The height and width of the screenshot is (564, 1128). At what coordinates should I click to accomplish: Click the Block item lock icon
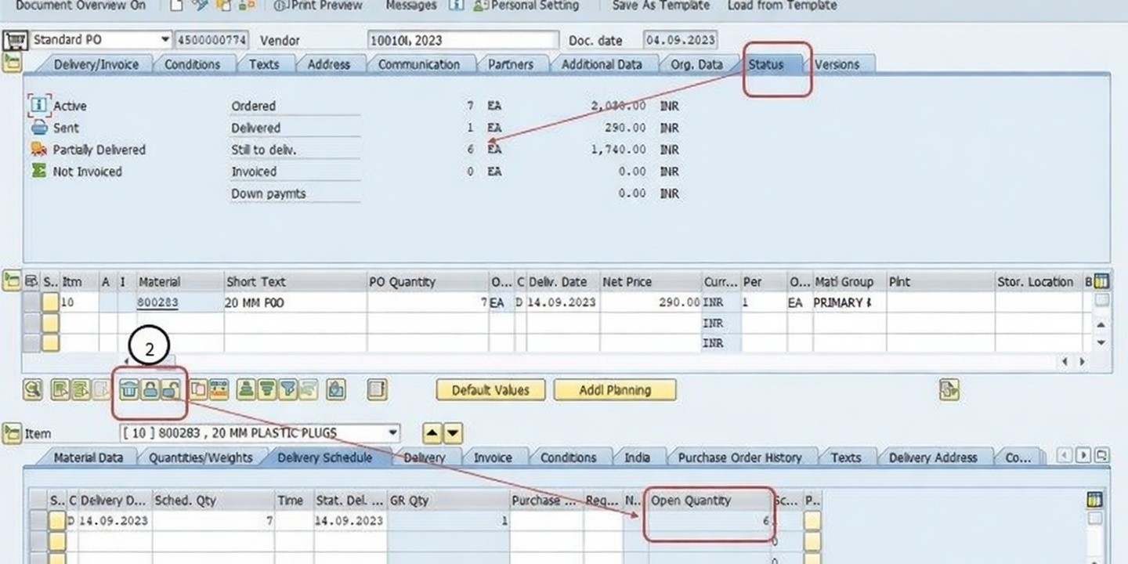point(150,389)
